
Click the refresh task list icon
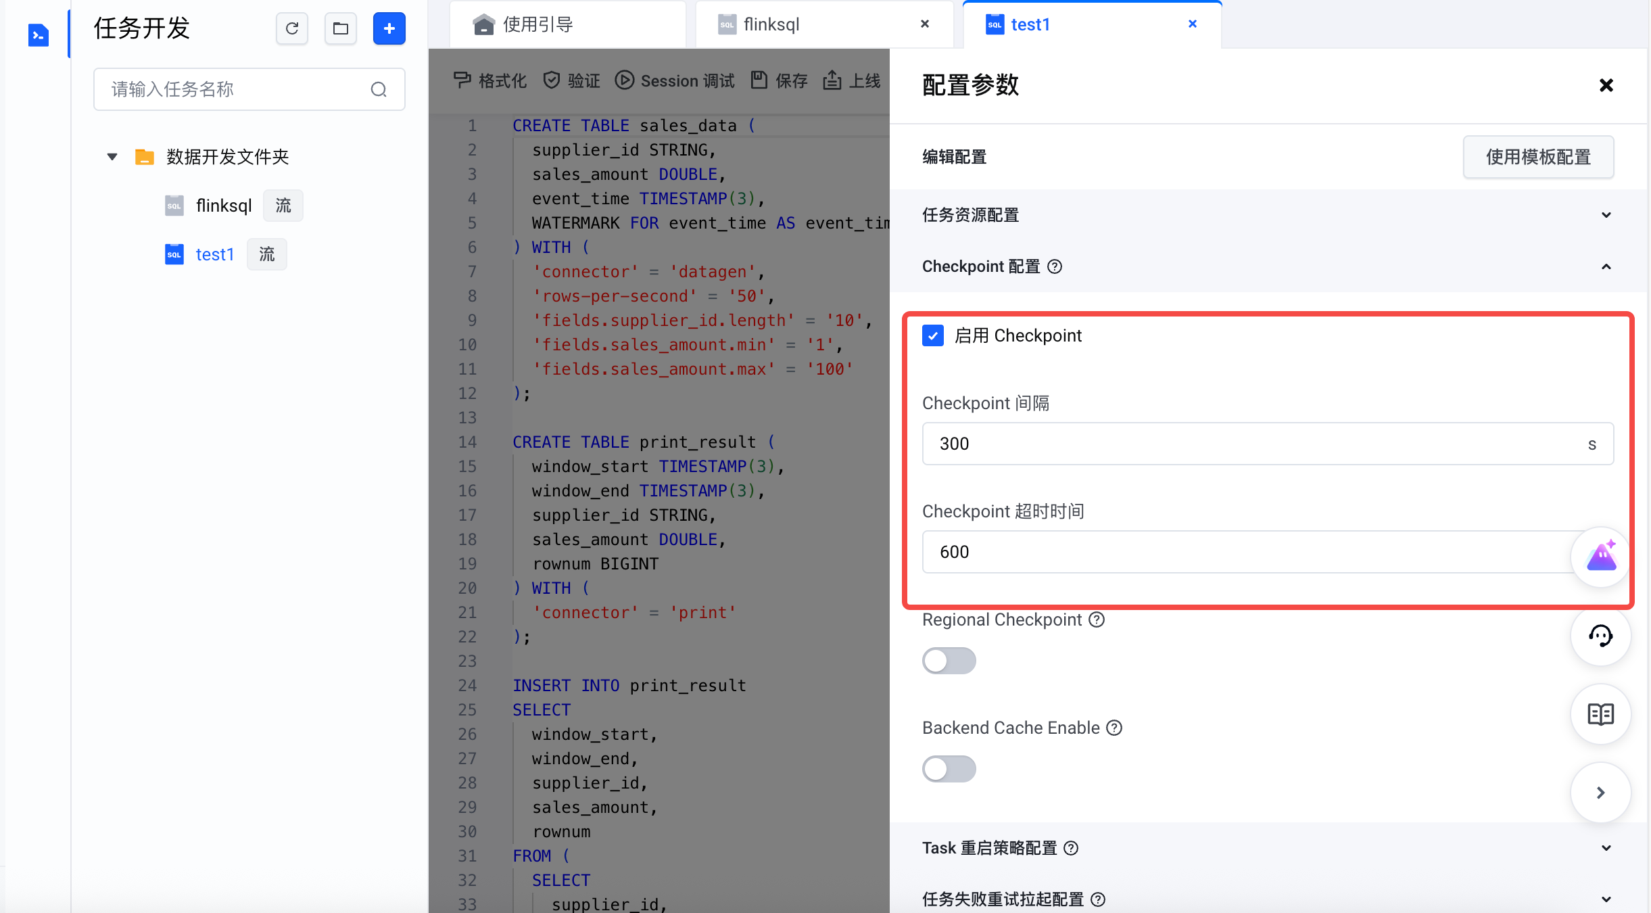(291, 28)
